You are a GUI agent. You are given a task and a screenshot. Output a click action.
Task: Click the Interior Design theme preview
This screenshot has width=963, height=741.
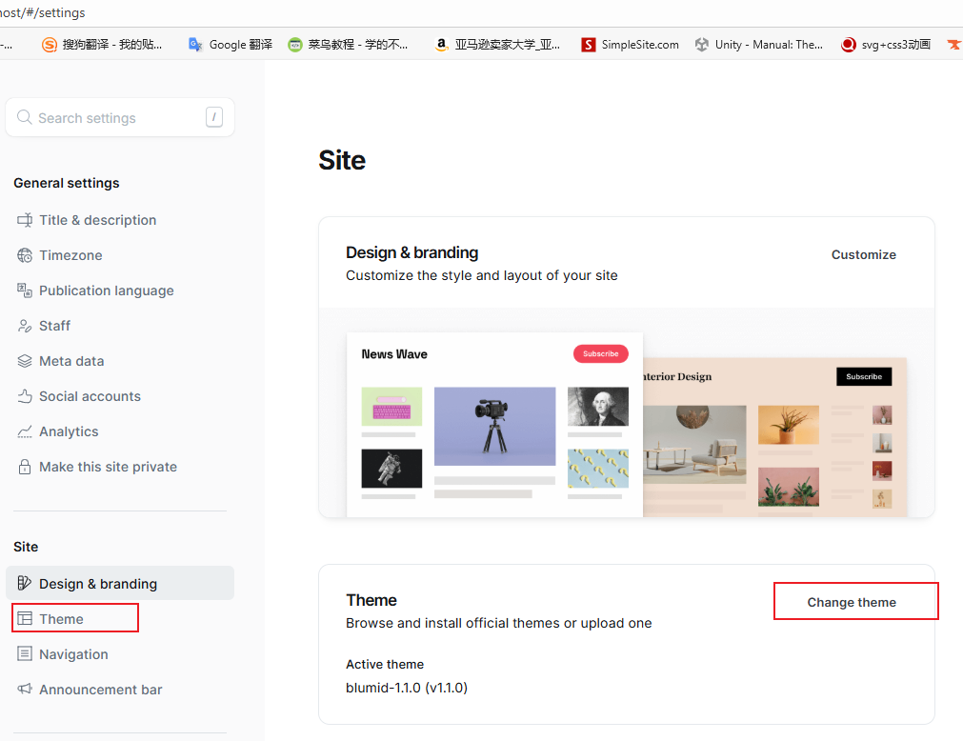pos(774,438)
